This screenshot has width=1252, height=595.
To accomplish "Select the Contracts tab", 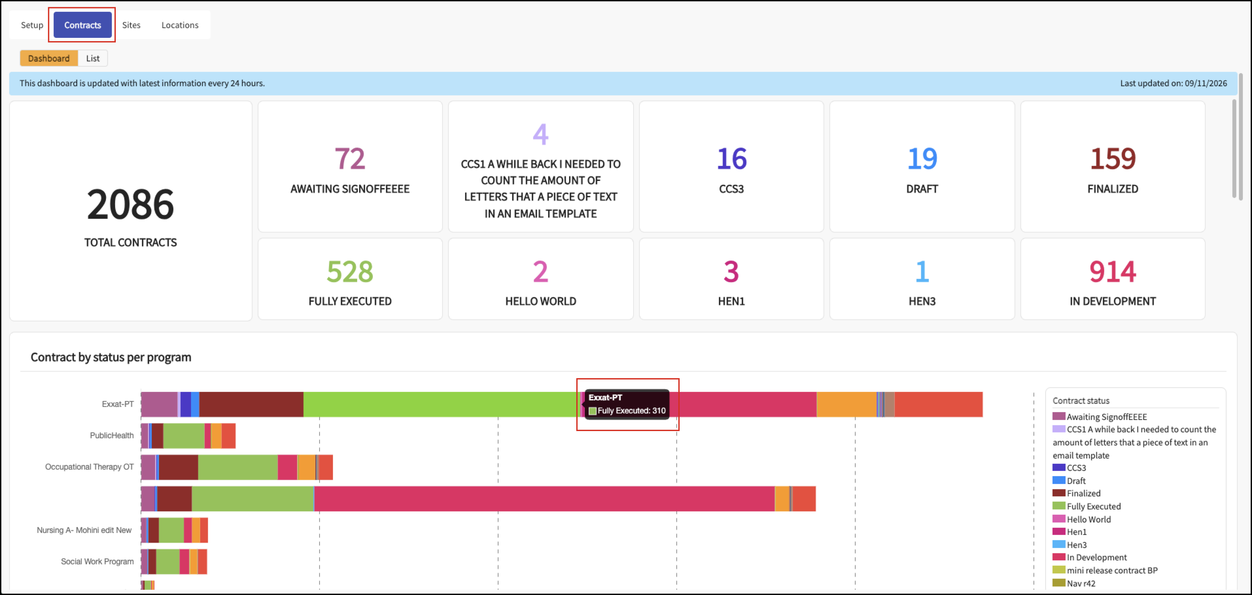I will click(x=83, y=25).
